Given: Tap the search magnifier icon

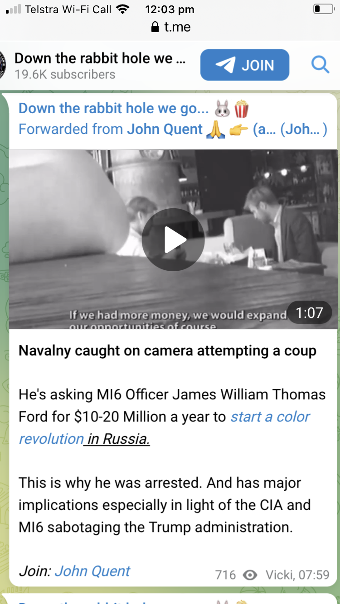Looking at the screenshot, I should (x=320, y=65).
